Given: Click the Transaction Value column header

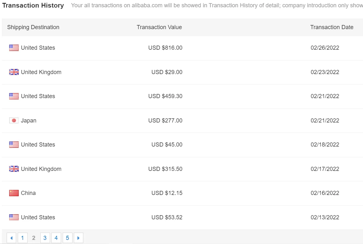Looking at the screenshot, I should tap(159, 27).
